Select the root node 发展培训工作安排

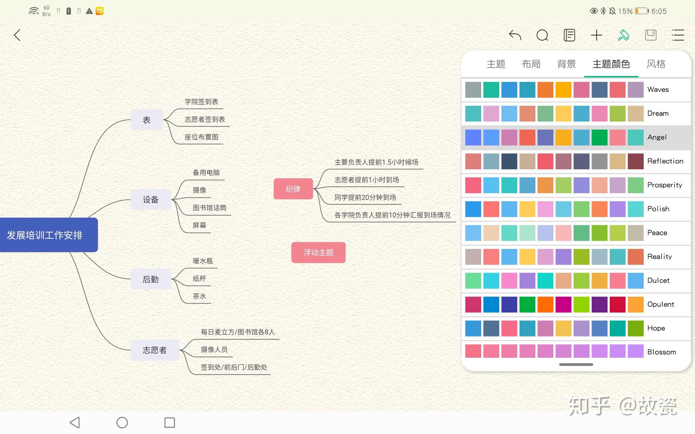[x=49, y=235]
